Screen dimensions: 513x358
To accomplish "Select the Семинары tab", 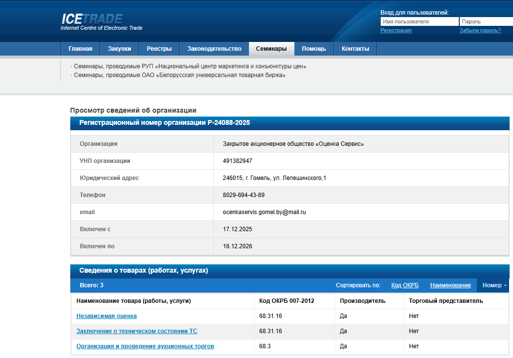I will click(x=271, y=49).
